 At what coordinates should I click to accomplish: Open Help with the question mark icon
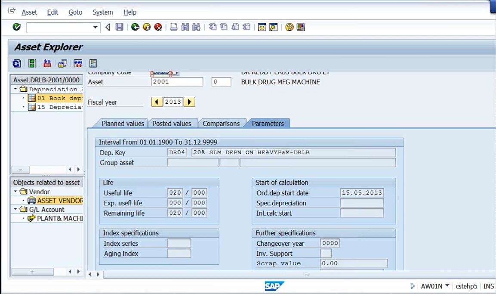[289, 27]
